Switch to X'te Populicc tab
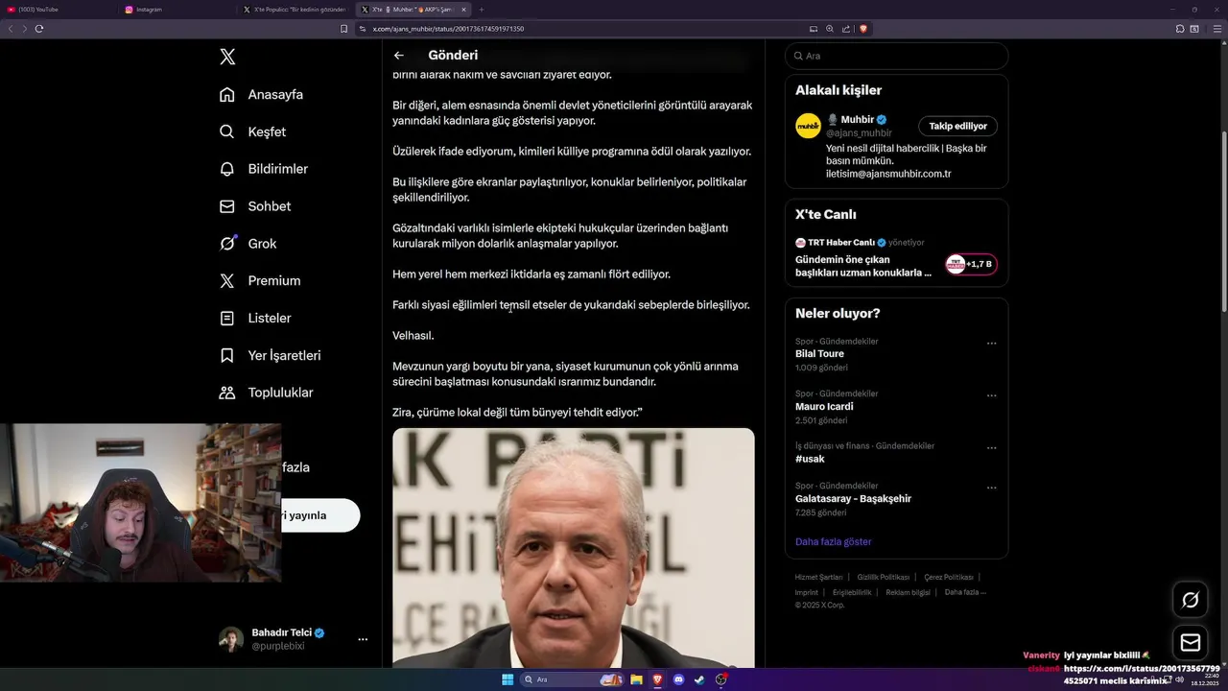 [x=295, y=10]
